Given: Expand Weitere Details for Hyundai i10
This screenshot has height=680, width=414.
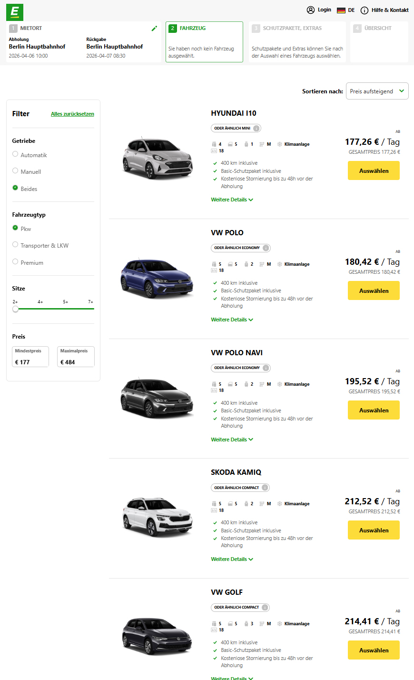Looking at the screenshot, I should (232, 200).
